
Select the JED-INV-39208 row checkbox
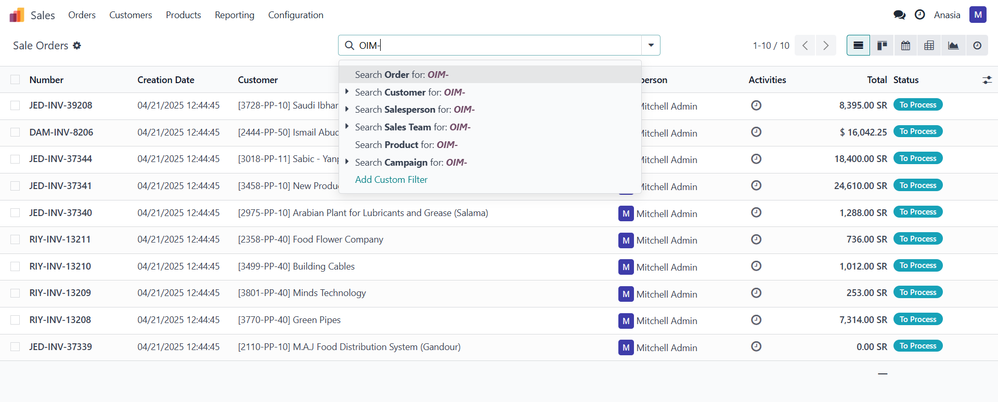[x=15, y=105]
